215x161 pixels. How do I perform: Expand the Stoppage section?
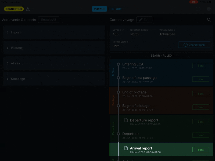pos(54,79)
